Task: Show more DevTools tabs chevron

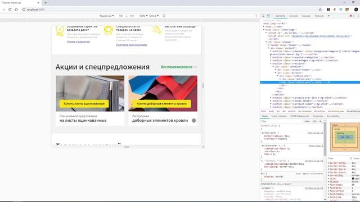Action: [328, 16]
